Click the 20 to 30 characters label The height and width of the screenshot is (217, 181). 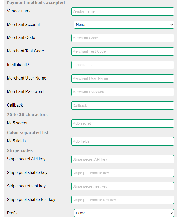(27, 114)
